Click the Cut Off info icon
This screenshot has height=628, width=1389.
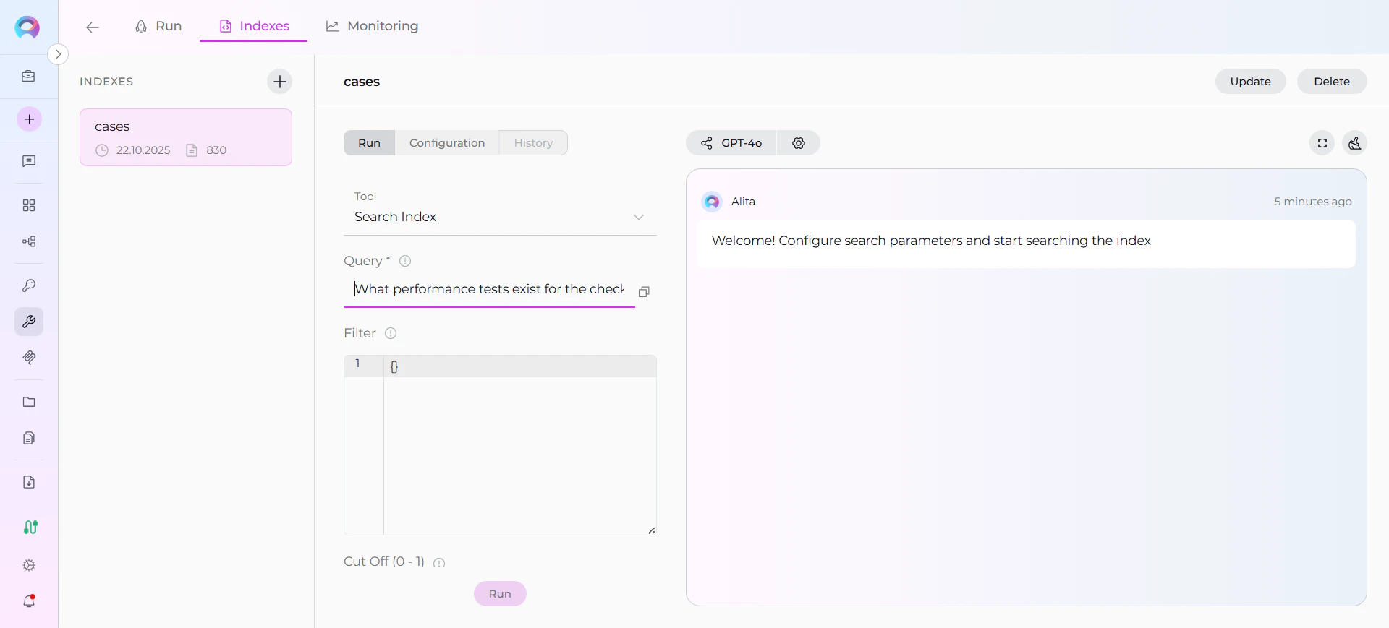click(439, 562)
